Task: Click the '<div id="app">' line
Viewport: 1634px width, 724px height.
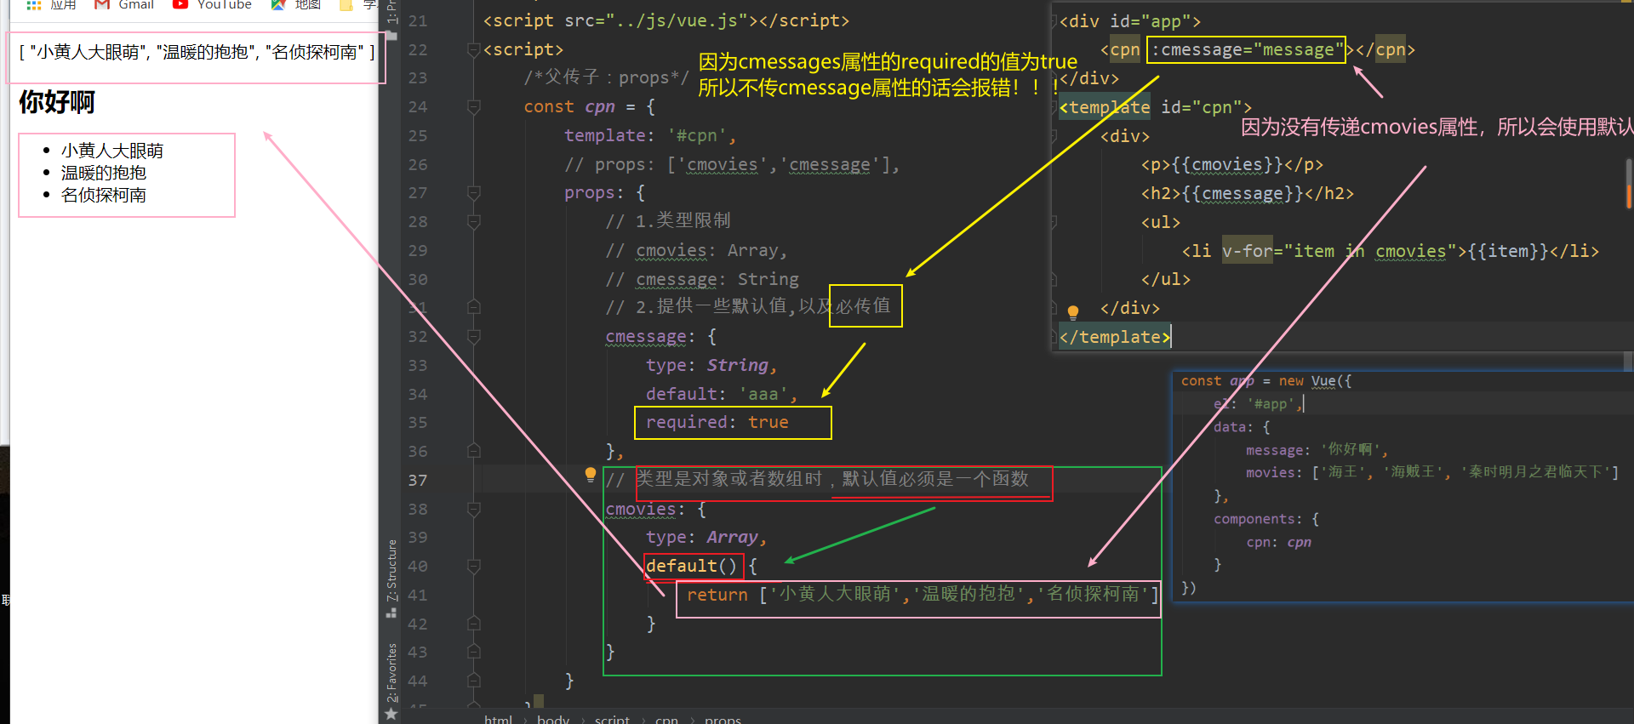Action: point(1129,21)
